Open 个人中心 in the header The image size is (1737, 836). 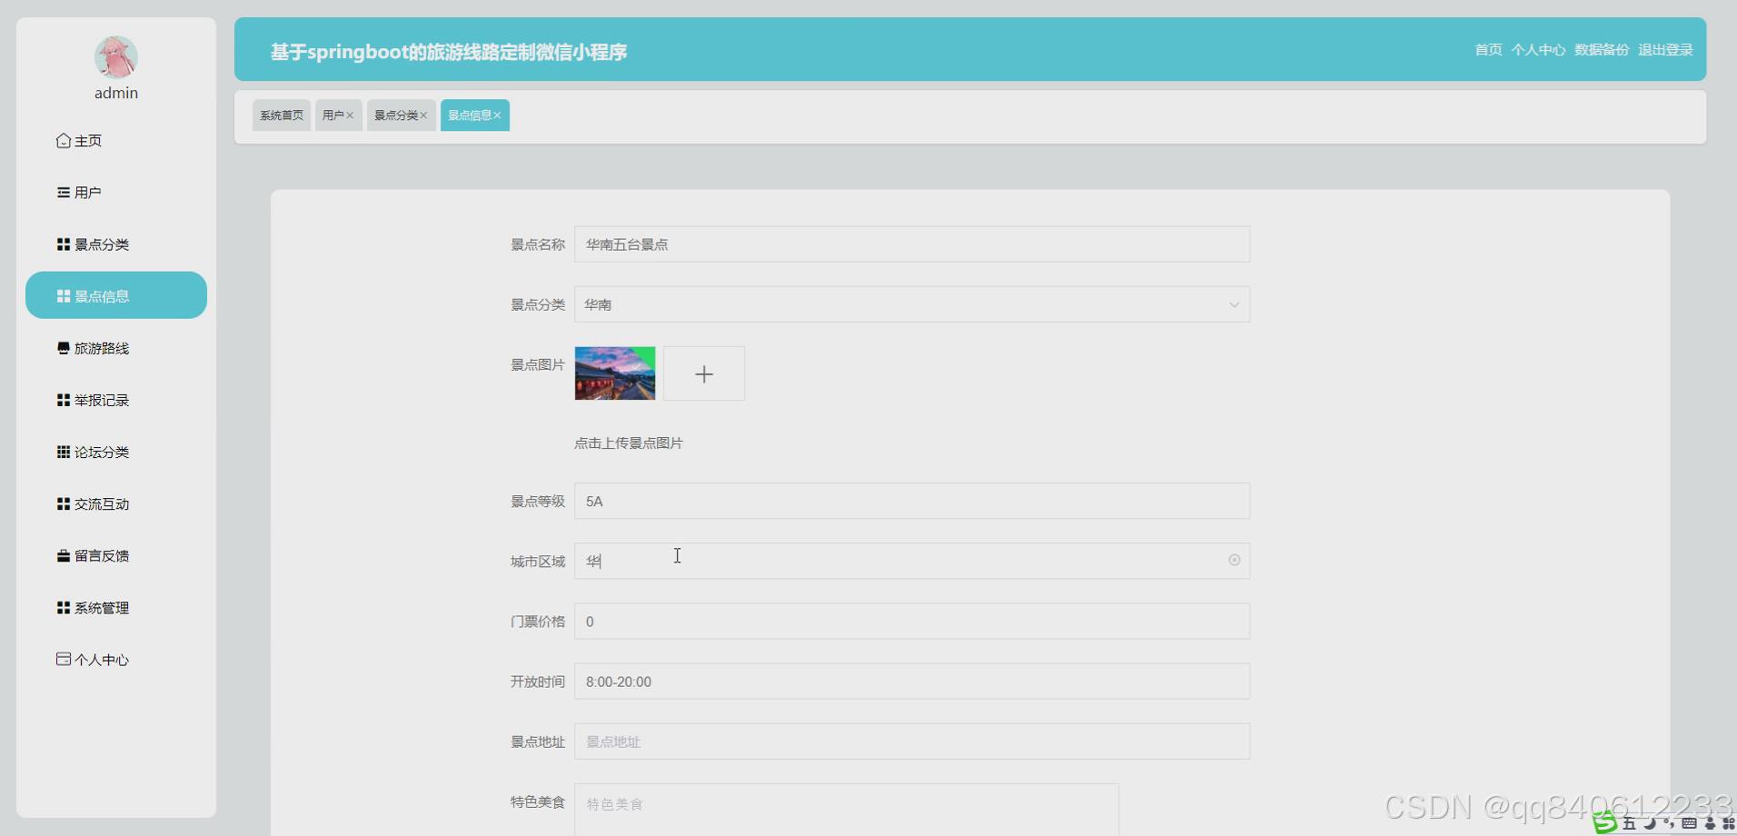[1538, 50]
